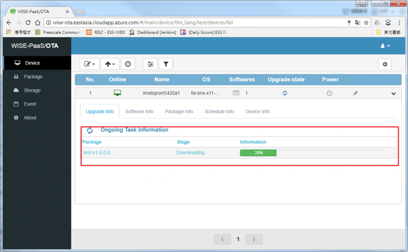Switch to the Software Info tab
The image size is (408, 252).
click(139, 111)
